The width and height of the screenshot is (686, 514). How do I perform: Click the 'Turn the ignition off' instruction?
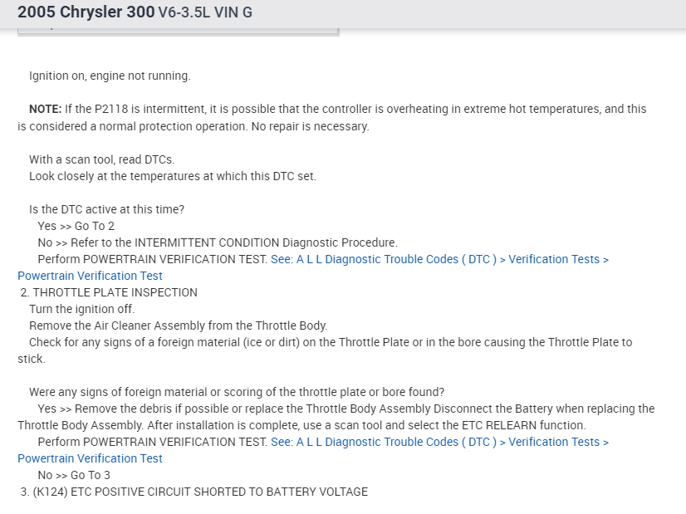(x=81, y=309)
